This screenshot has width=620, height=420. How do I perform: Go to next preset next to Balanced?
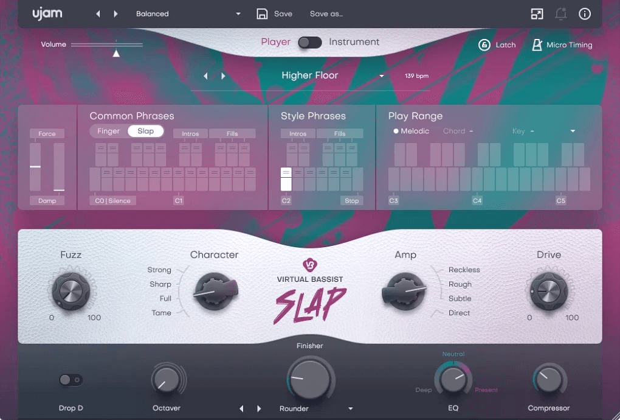115,14
